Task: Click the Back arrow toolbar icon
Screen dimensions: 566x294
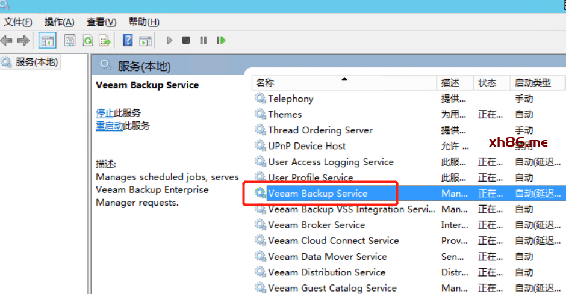Action: point(7,40)
